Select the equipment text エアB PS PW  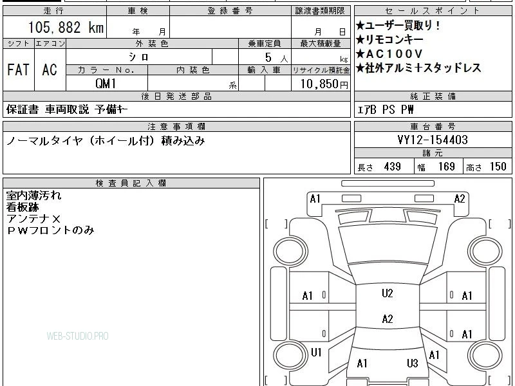(x=385, y=109)
